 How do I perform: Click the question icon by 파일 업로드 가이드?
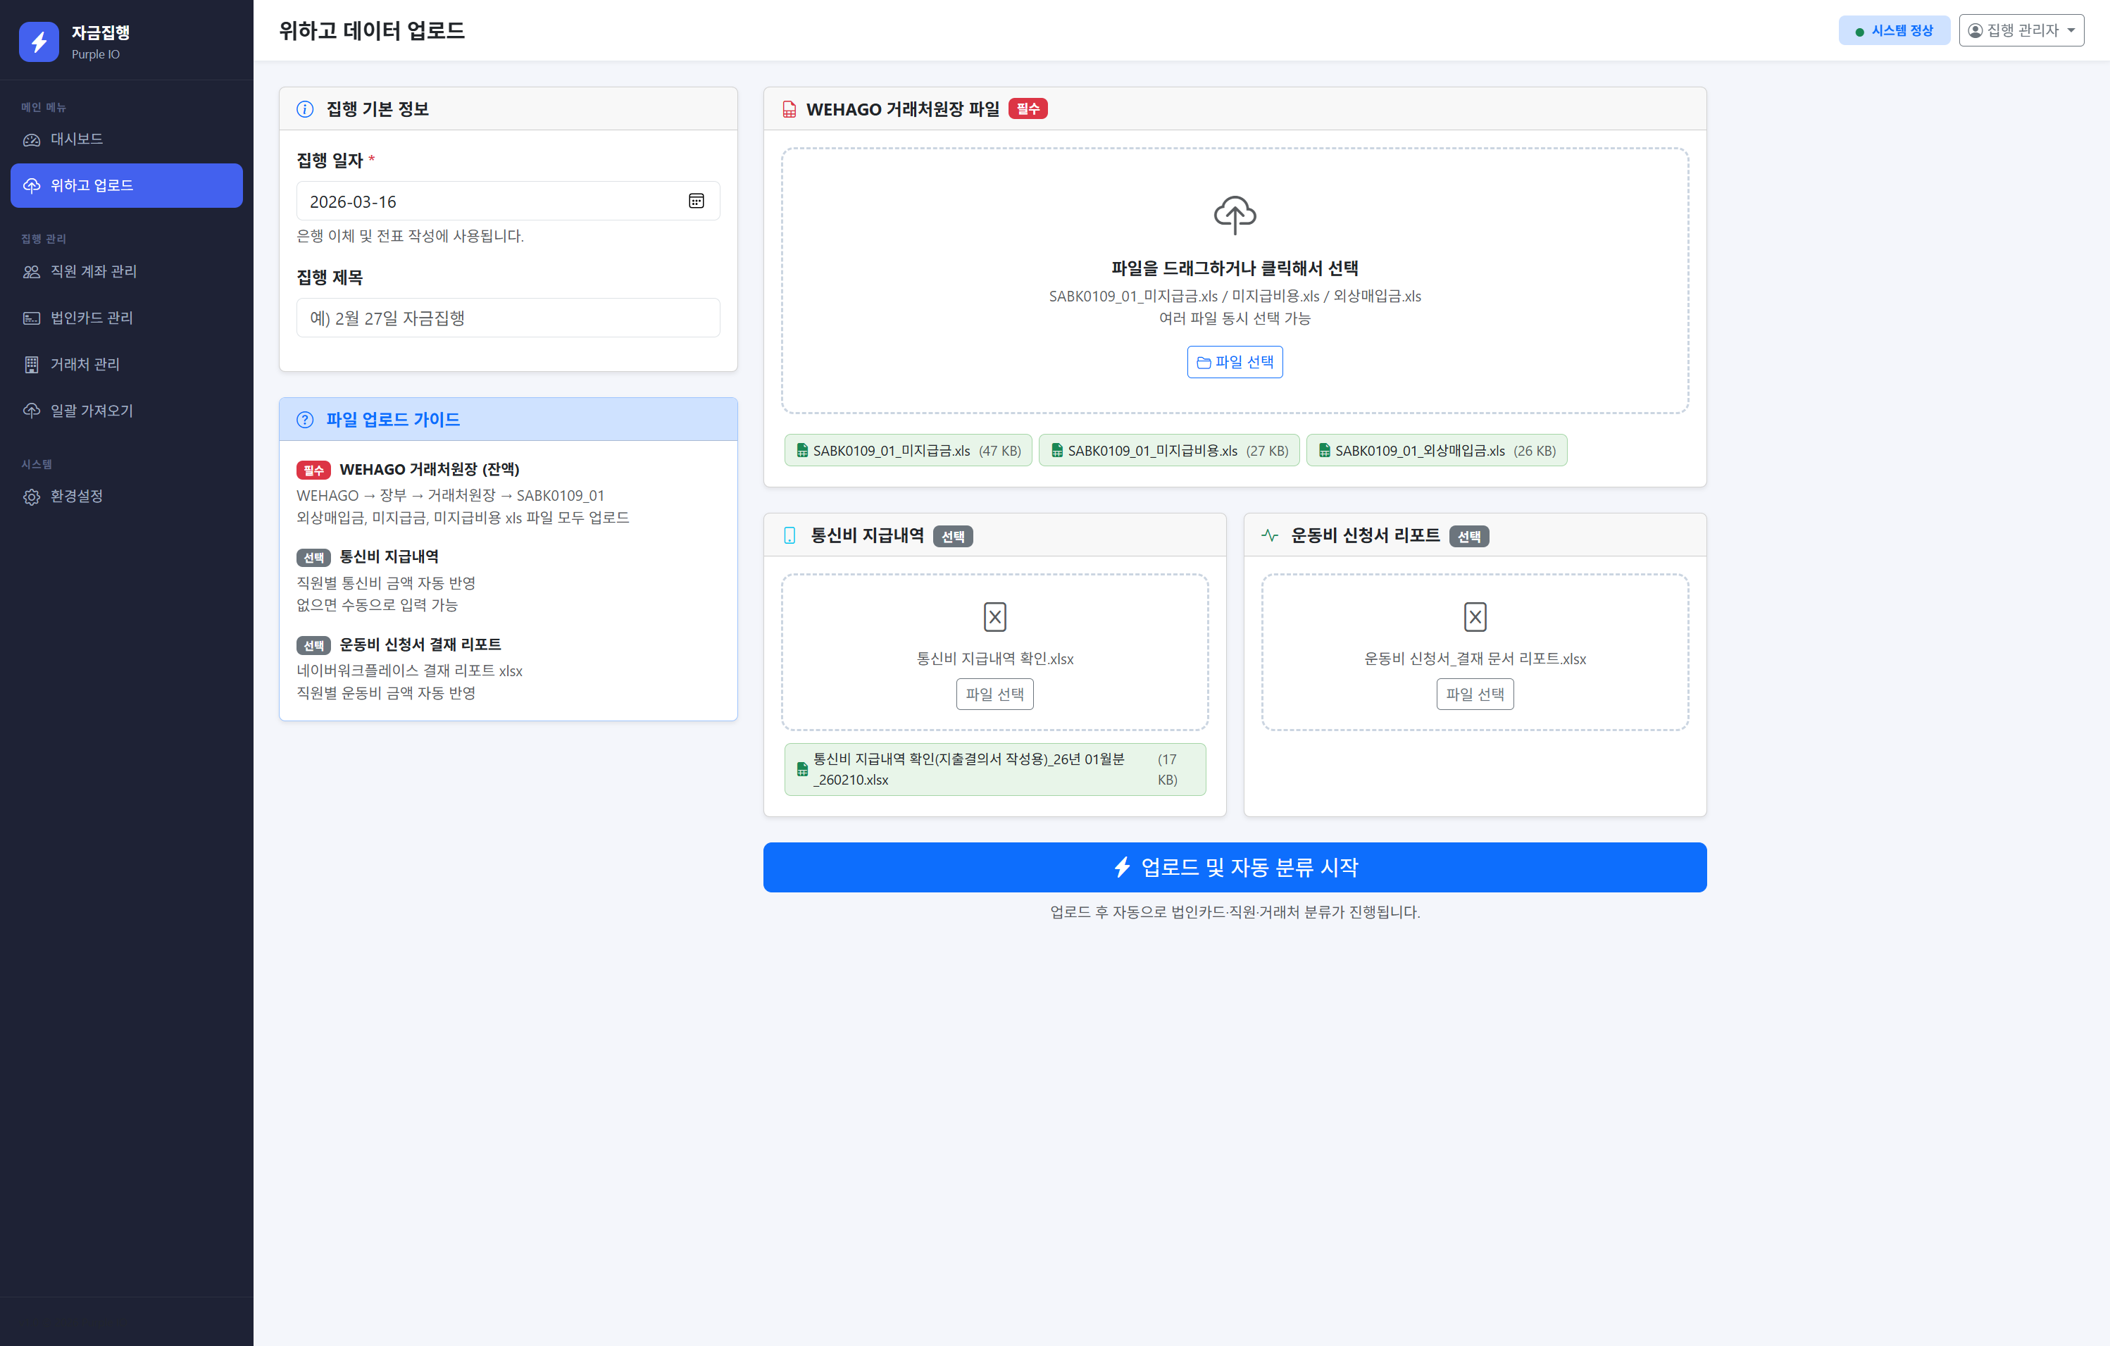point(305,420)
